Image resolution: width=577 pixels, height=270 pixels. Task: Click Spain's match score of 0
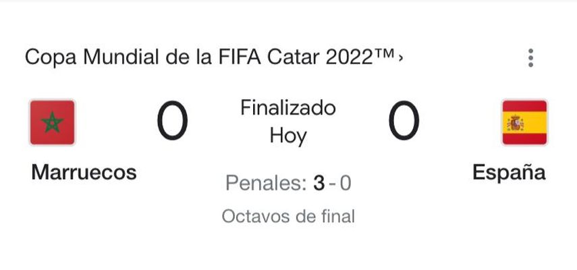(x=404, y=123)
